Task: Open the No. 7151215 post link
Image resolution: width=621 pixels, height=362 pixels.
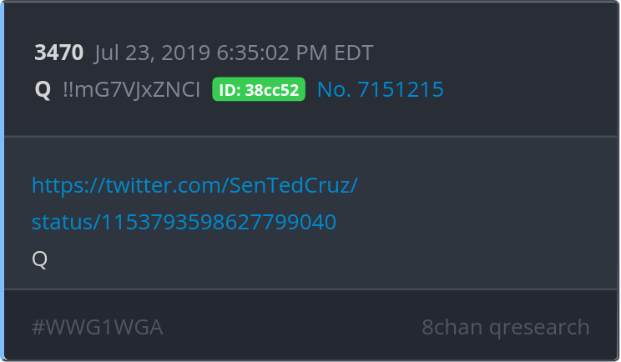Action: pos(380,90)
